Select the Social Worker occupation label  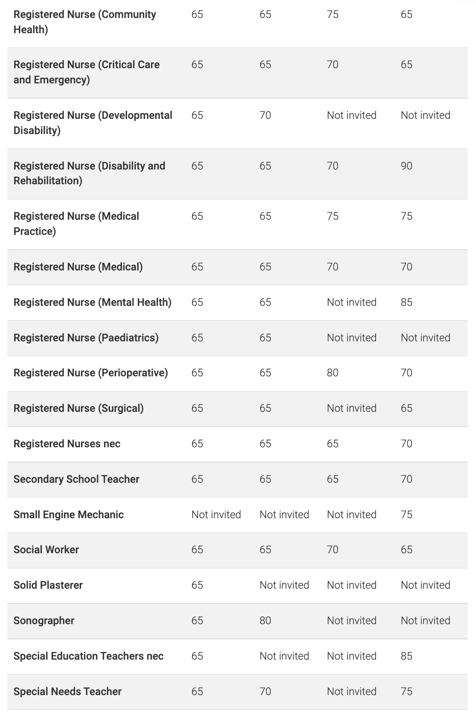46,550
